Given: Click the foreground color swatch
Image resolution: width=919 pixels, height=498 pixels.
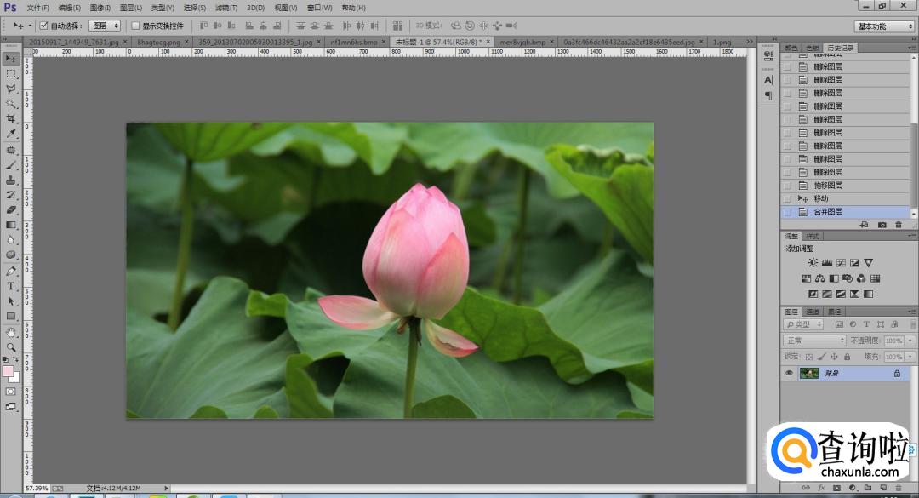Looking at the screenshot, I should tap(9, 371).
